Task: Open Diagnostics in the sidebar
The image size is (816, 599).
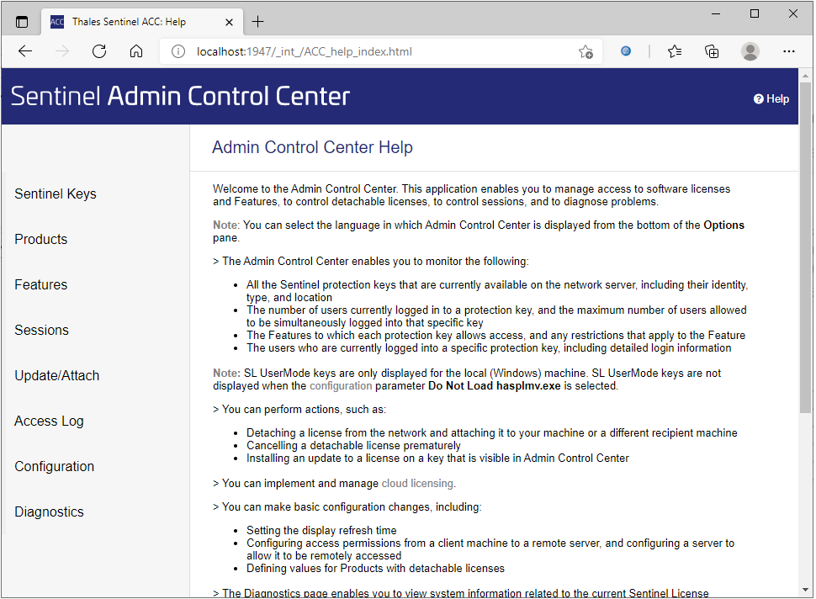Action: click(49, 512)
